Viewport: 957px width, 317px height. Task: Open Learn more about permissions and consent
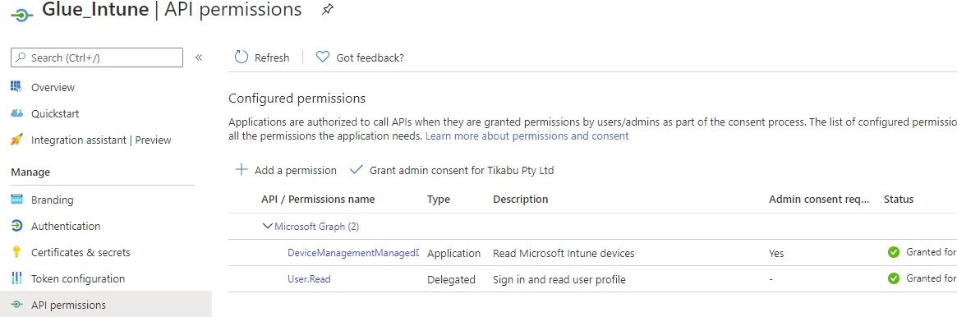527,136
